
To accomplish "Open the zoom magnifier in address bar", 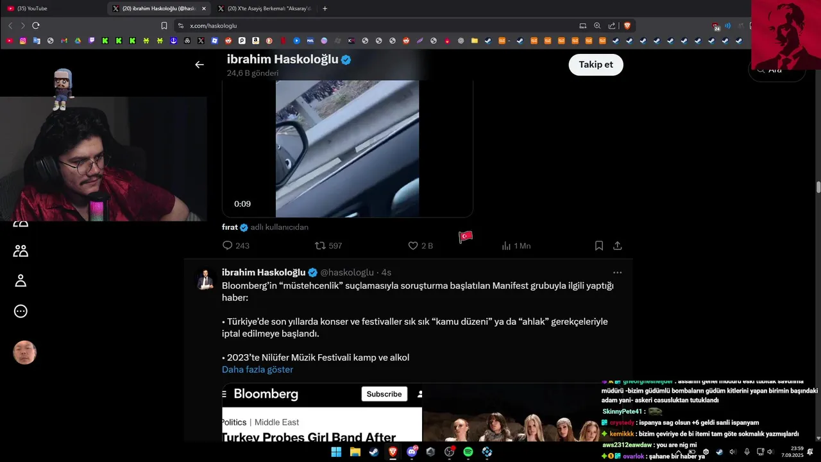I will pyautogui.click(x=597, y=26).
